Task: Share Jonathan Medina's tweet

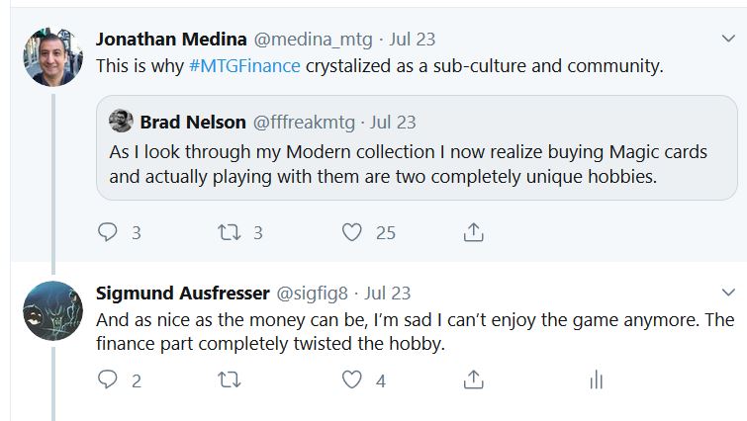Action: [474, 232]
